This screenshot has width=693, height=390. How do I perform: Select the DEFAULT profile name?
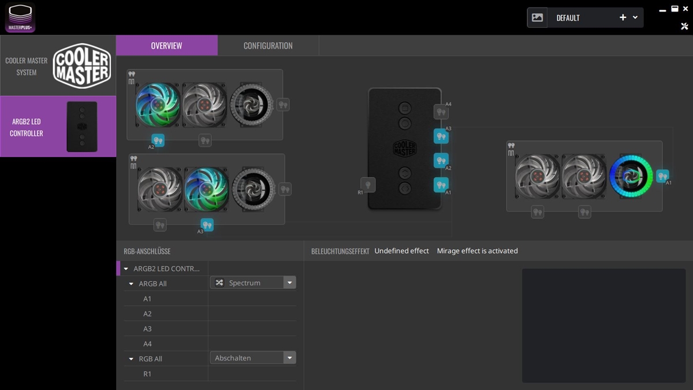[x=568, y=18]
